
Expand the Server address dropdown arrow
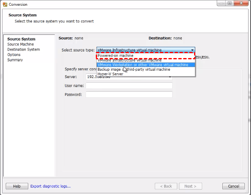tap(170, 76)
